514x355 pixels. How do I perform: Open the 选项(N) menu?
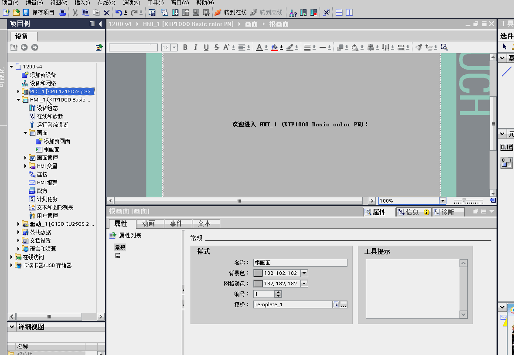pos(131,3)
